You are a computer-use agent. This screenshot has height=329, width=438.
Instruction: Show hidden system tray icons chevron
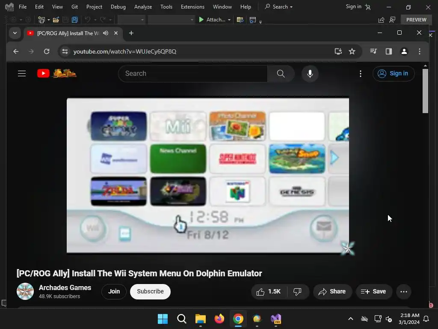point(351,319)
